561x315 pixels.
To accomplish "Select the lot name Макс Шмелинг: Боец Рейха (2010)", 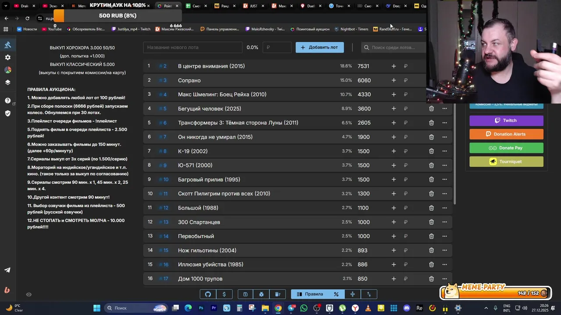I will coord(222,94).
